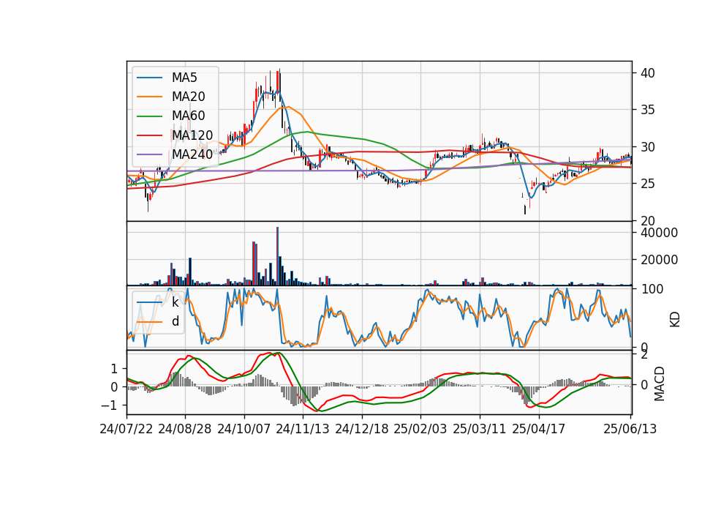Viewport: 702px width, 505px height.
Task: Click the 24/07/22 date axis label
Action: pyautogui.click(x=127, y=430)
